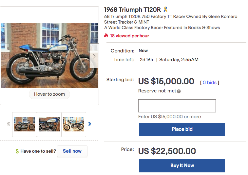Image resolution: width=248 pixels, height=175 pixels.
Task: Click the ribbon icon beside the listing title
Action: point(165,10)
